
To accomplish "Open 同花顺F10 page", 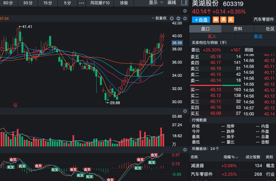I will coord(100,3).
